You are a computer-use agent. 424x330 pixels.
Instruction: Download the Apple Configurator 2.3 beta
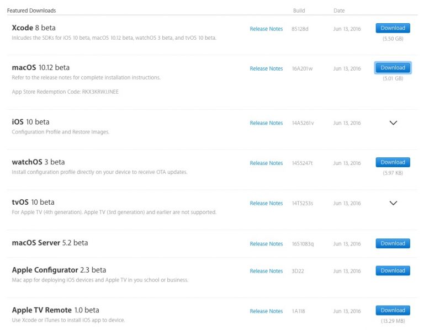point(393,271)
